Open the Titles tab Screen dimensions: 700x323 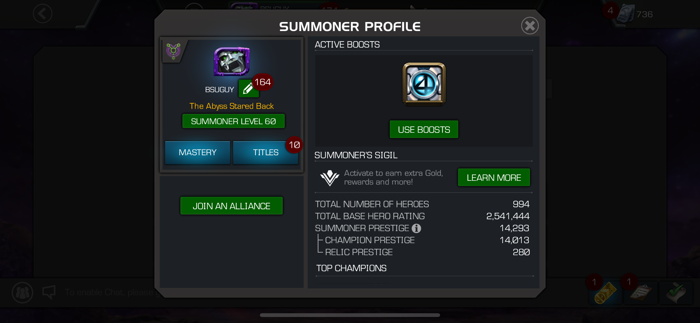265,152
